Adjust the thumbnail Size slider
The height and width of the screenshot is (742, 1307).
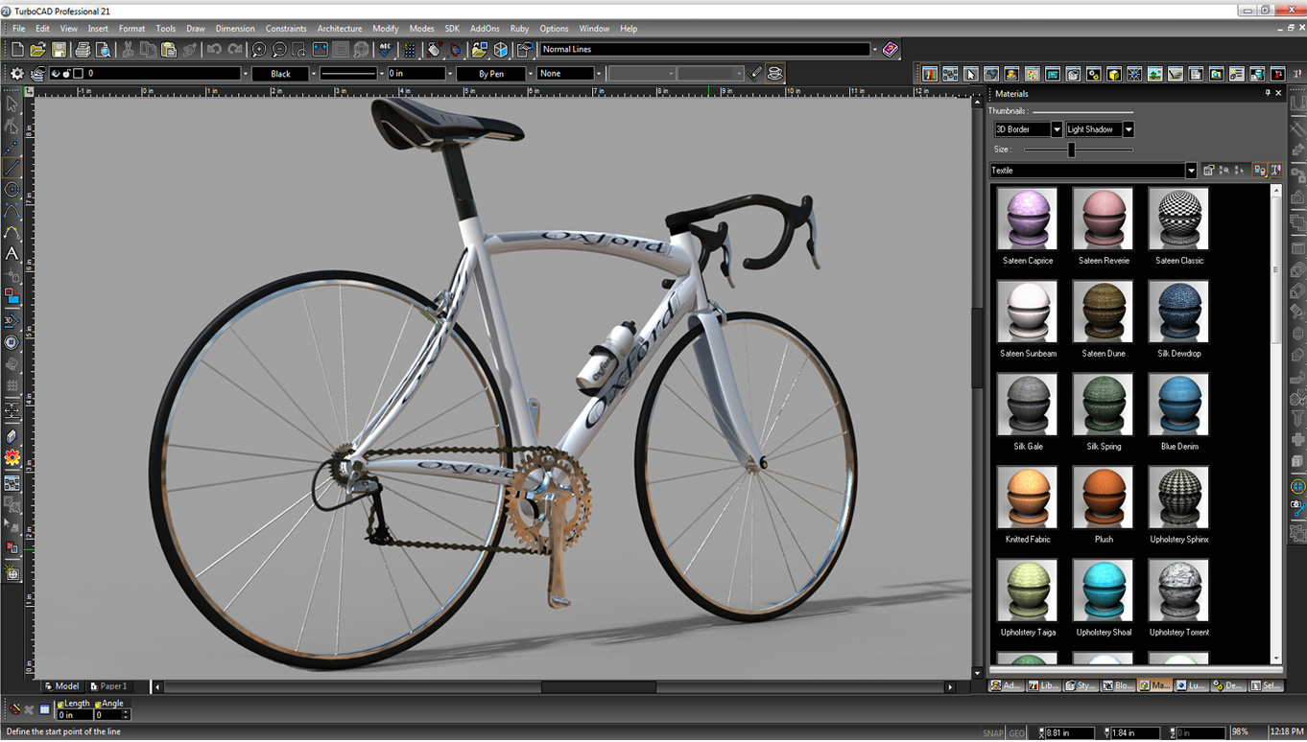pyautogui.click(x=1072, y=150)
